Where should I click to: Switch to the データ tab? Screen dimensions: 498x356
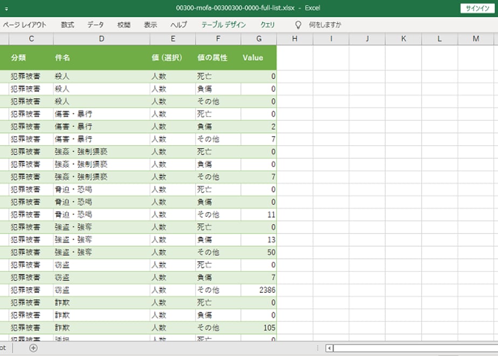95,25
